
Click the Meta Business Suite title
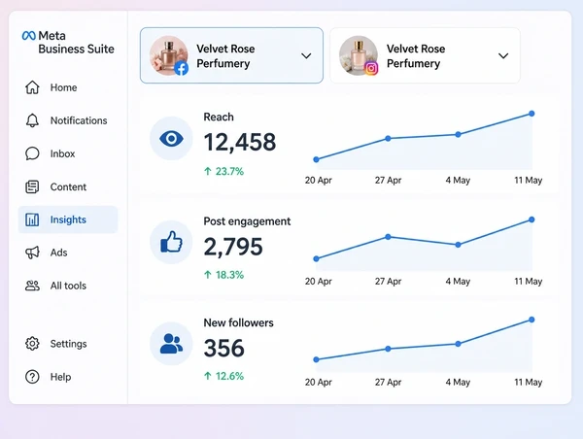click(x=76, y=43)
